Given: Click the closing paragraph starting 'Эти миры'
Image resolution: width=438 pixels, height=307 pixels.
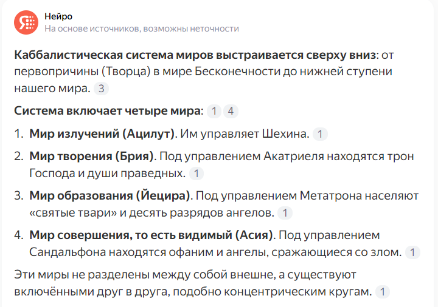Looking at the screenshot, I should (193, 283).
